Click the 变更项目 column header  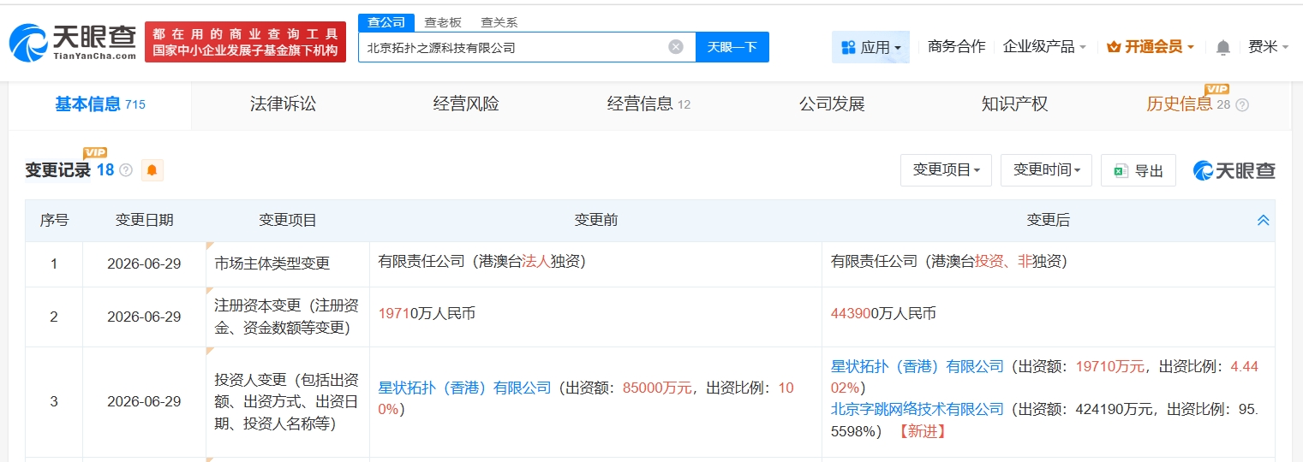[x=288, y=221]
